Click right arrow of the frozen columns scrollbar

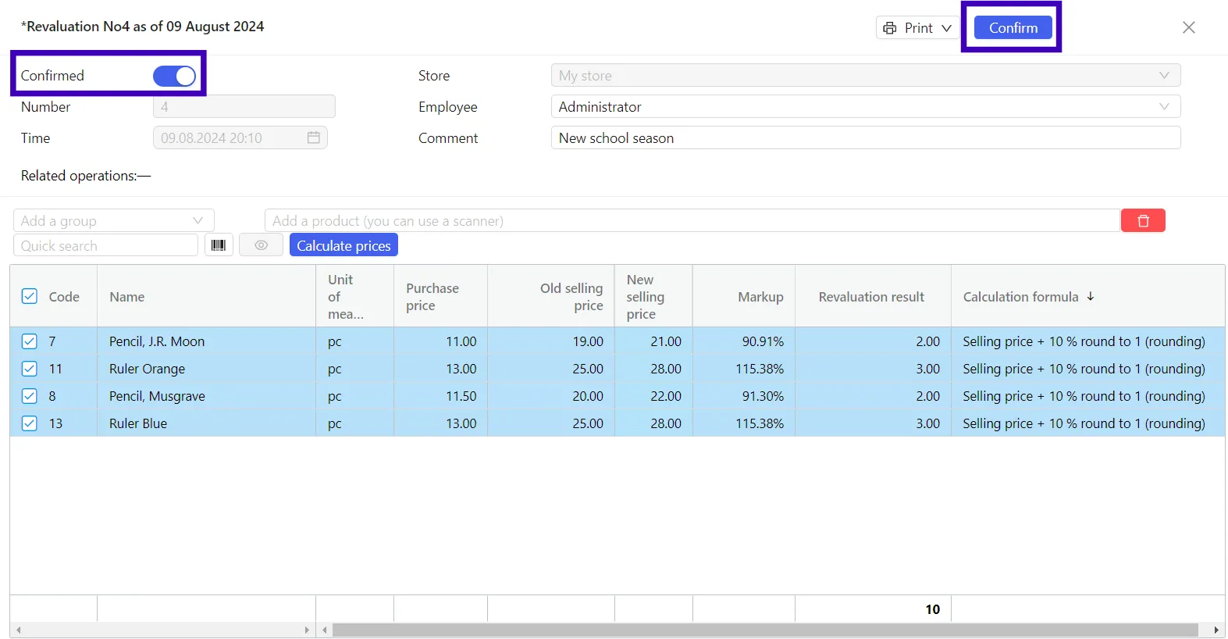click(307, 630)
